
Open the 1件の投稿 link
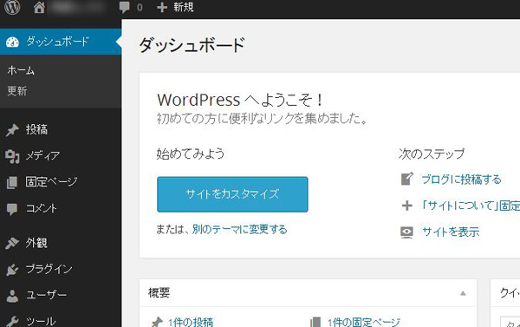[x=191, y=322]
